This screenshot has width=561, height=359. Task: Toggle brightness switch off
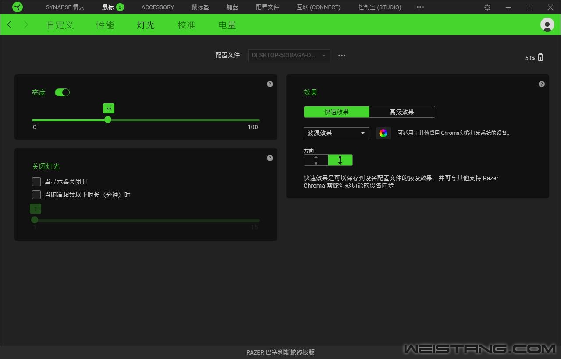click(x=62, y=92)
